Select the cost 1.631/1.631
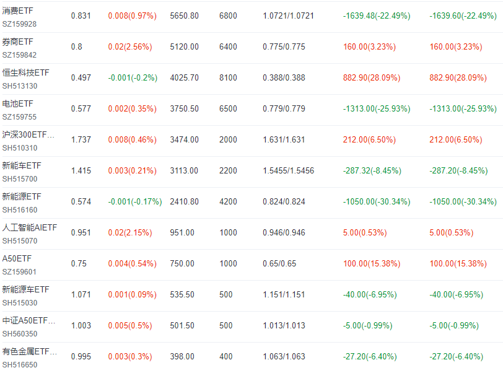The height and width of the screenshot is (373, 503). tap(284, 139)
